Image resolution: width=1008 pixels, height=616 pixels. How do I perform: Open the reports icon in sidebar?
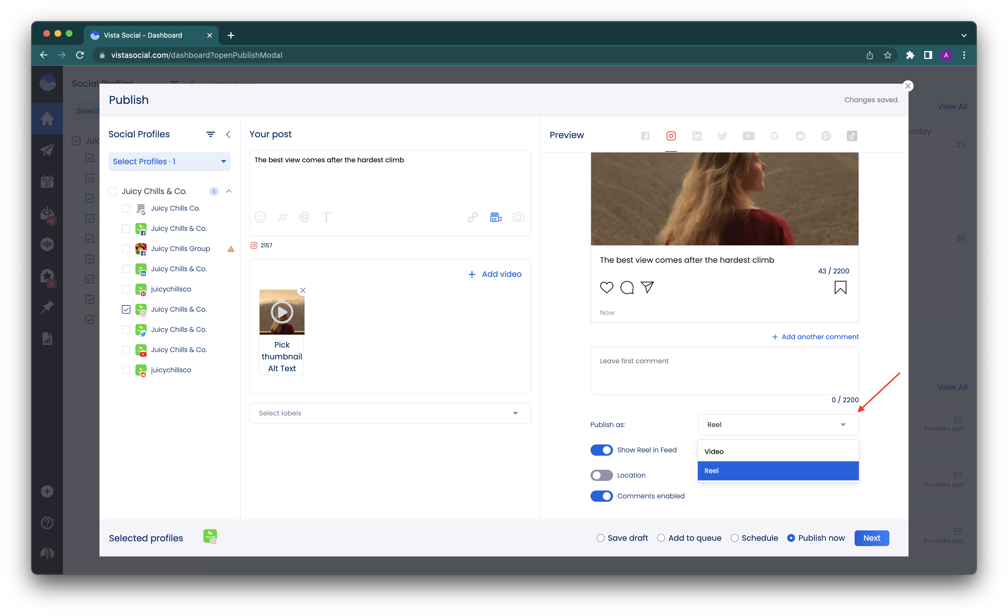tap(47, 338)
